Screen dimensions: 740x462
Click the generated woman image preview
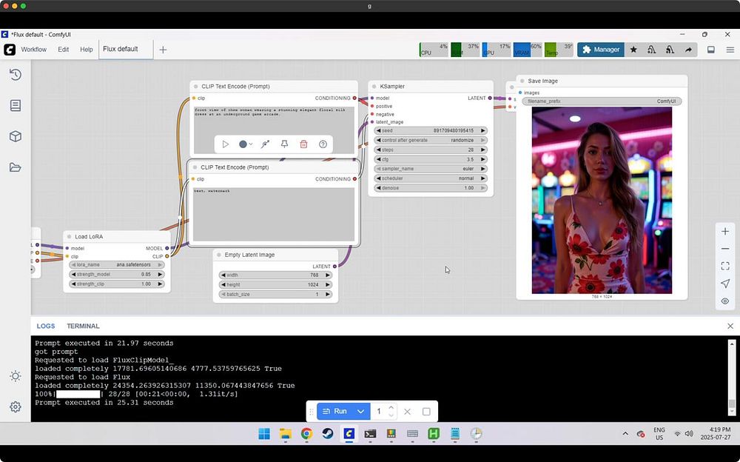602,200
